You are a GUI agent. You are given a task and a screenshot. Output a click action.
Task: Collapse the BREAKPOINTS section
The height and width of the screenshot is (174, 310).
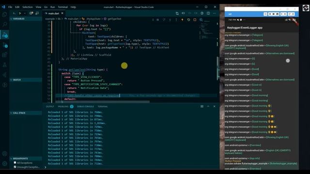click(26, 159)
